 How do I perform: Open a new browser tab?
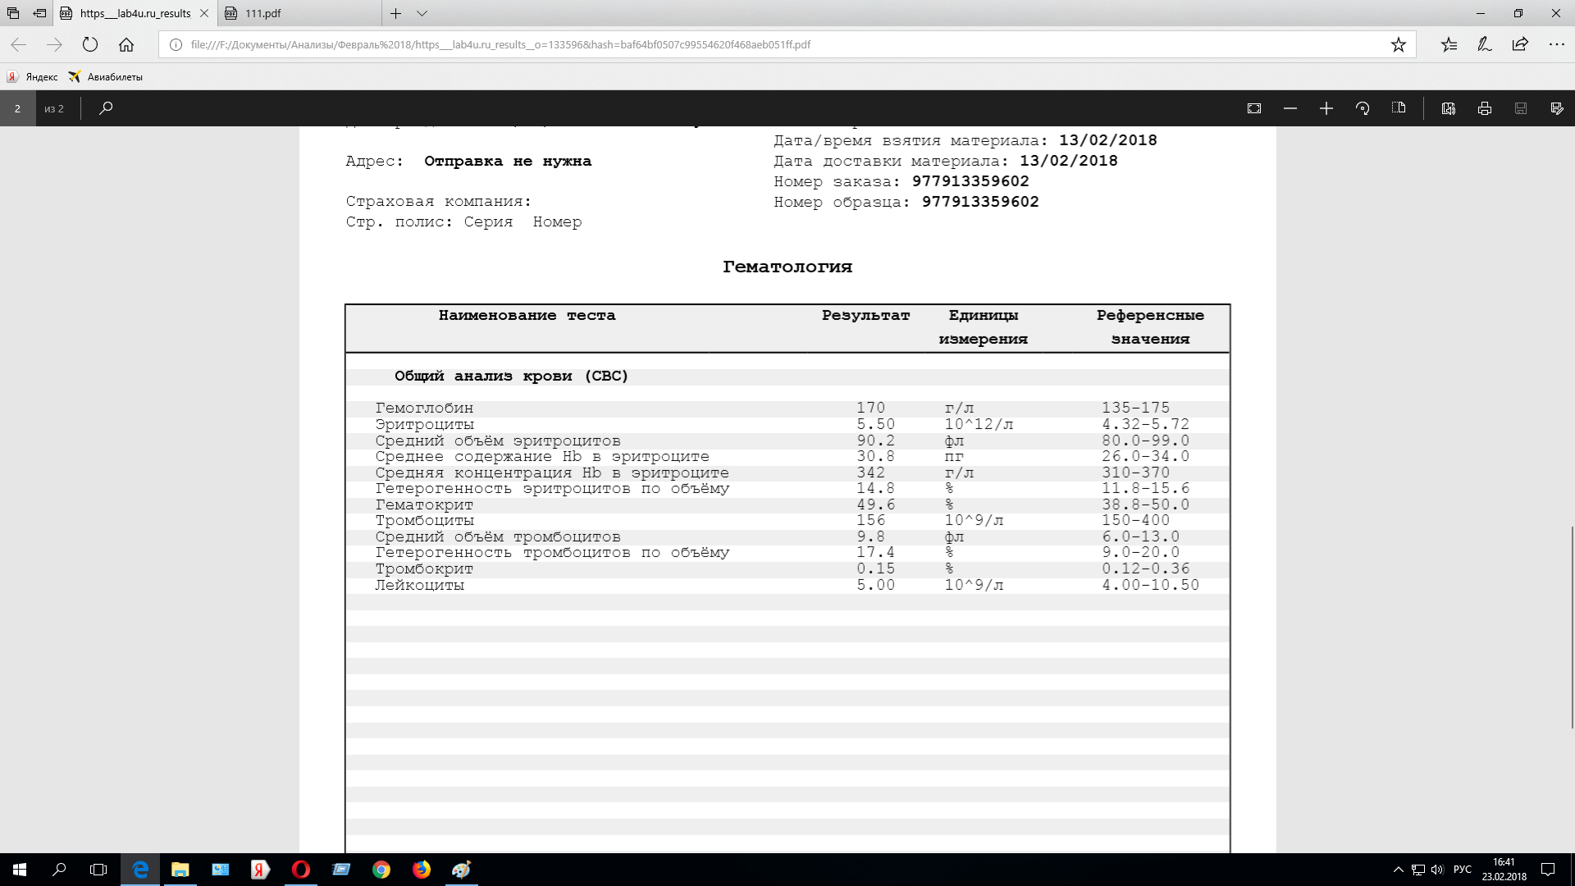coord(396,13)
